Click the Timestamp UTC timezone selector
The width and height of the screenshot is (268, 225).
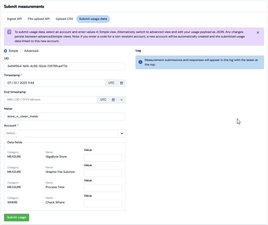pos(111,83)
